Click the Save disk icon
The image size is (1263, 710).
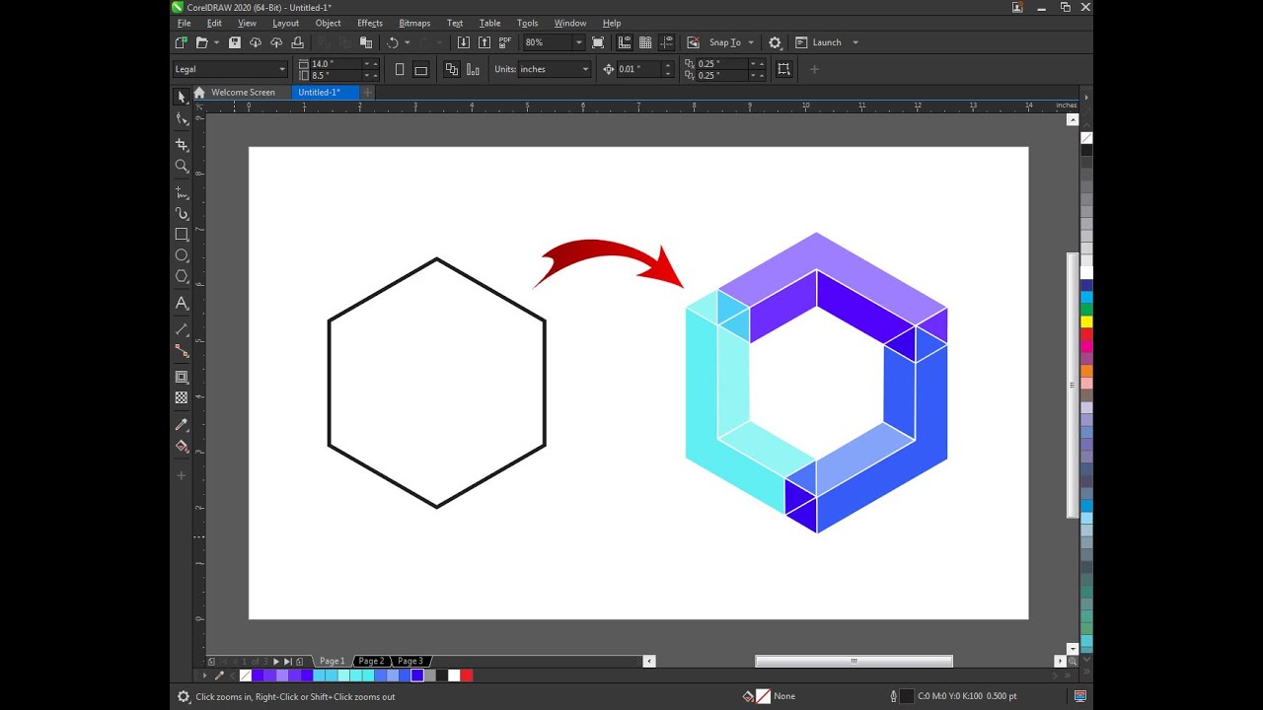point(235,42)
